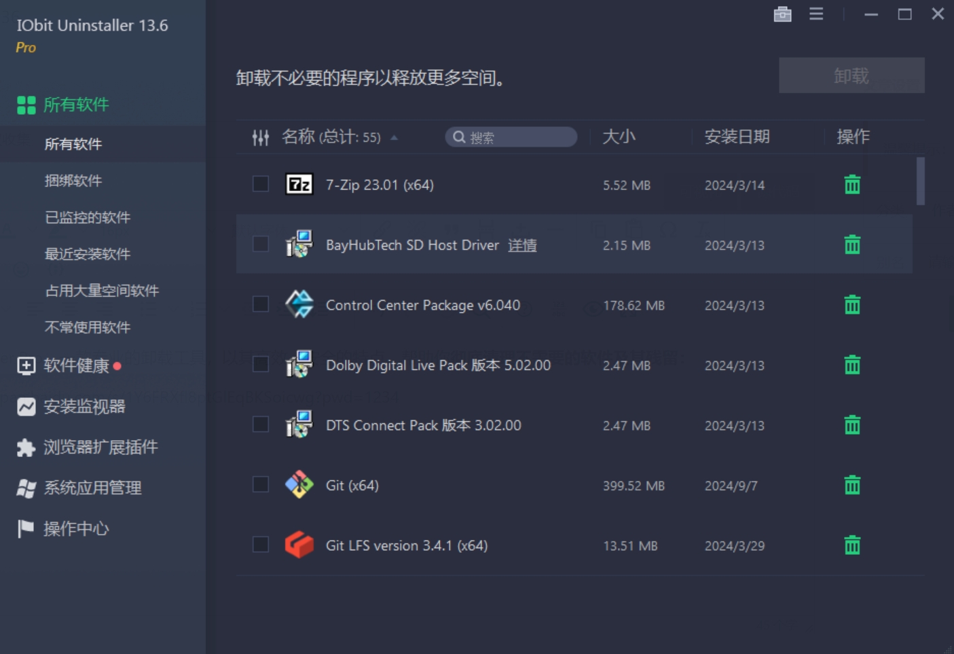This screenshot has width=954, height=654.
Task: Click the puzzle piece icon for 浏览器扩展插件
Action: 26,447
